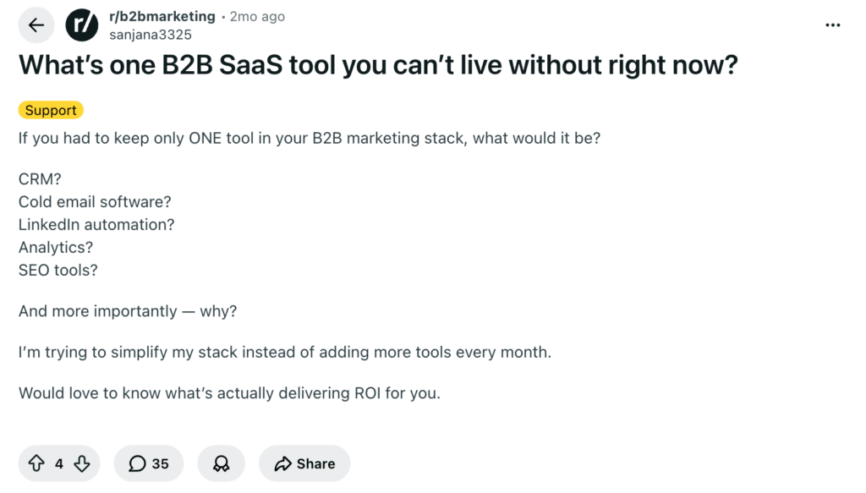
Task: Downvote the post using the down arrow
Action: click(82, 463)
